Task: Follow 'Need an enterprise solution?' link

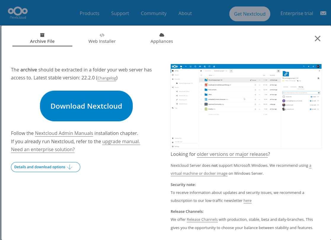Action: (x=43, y=149)
